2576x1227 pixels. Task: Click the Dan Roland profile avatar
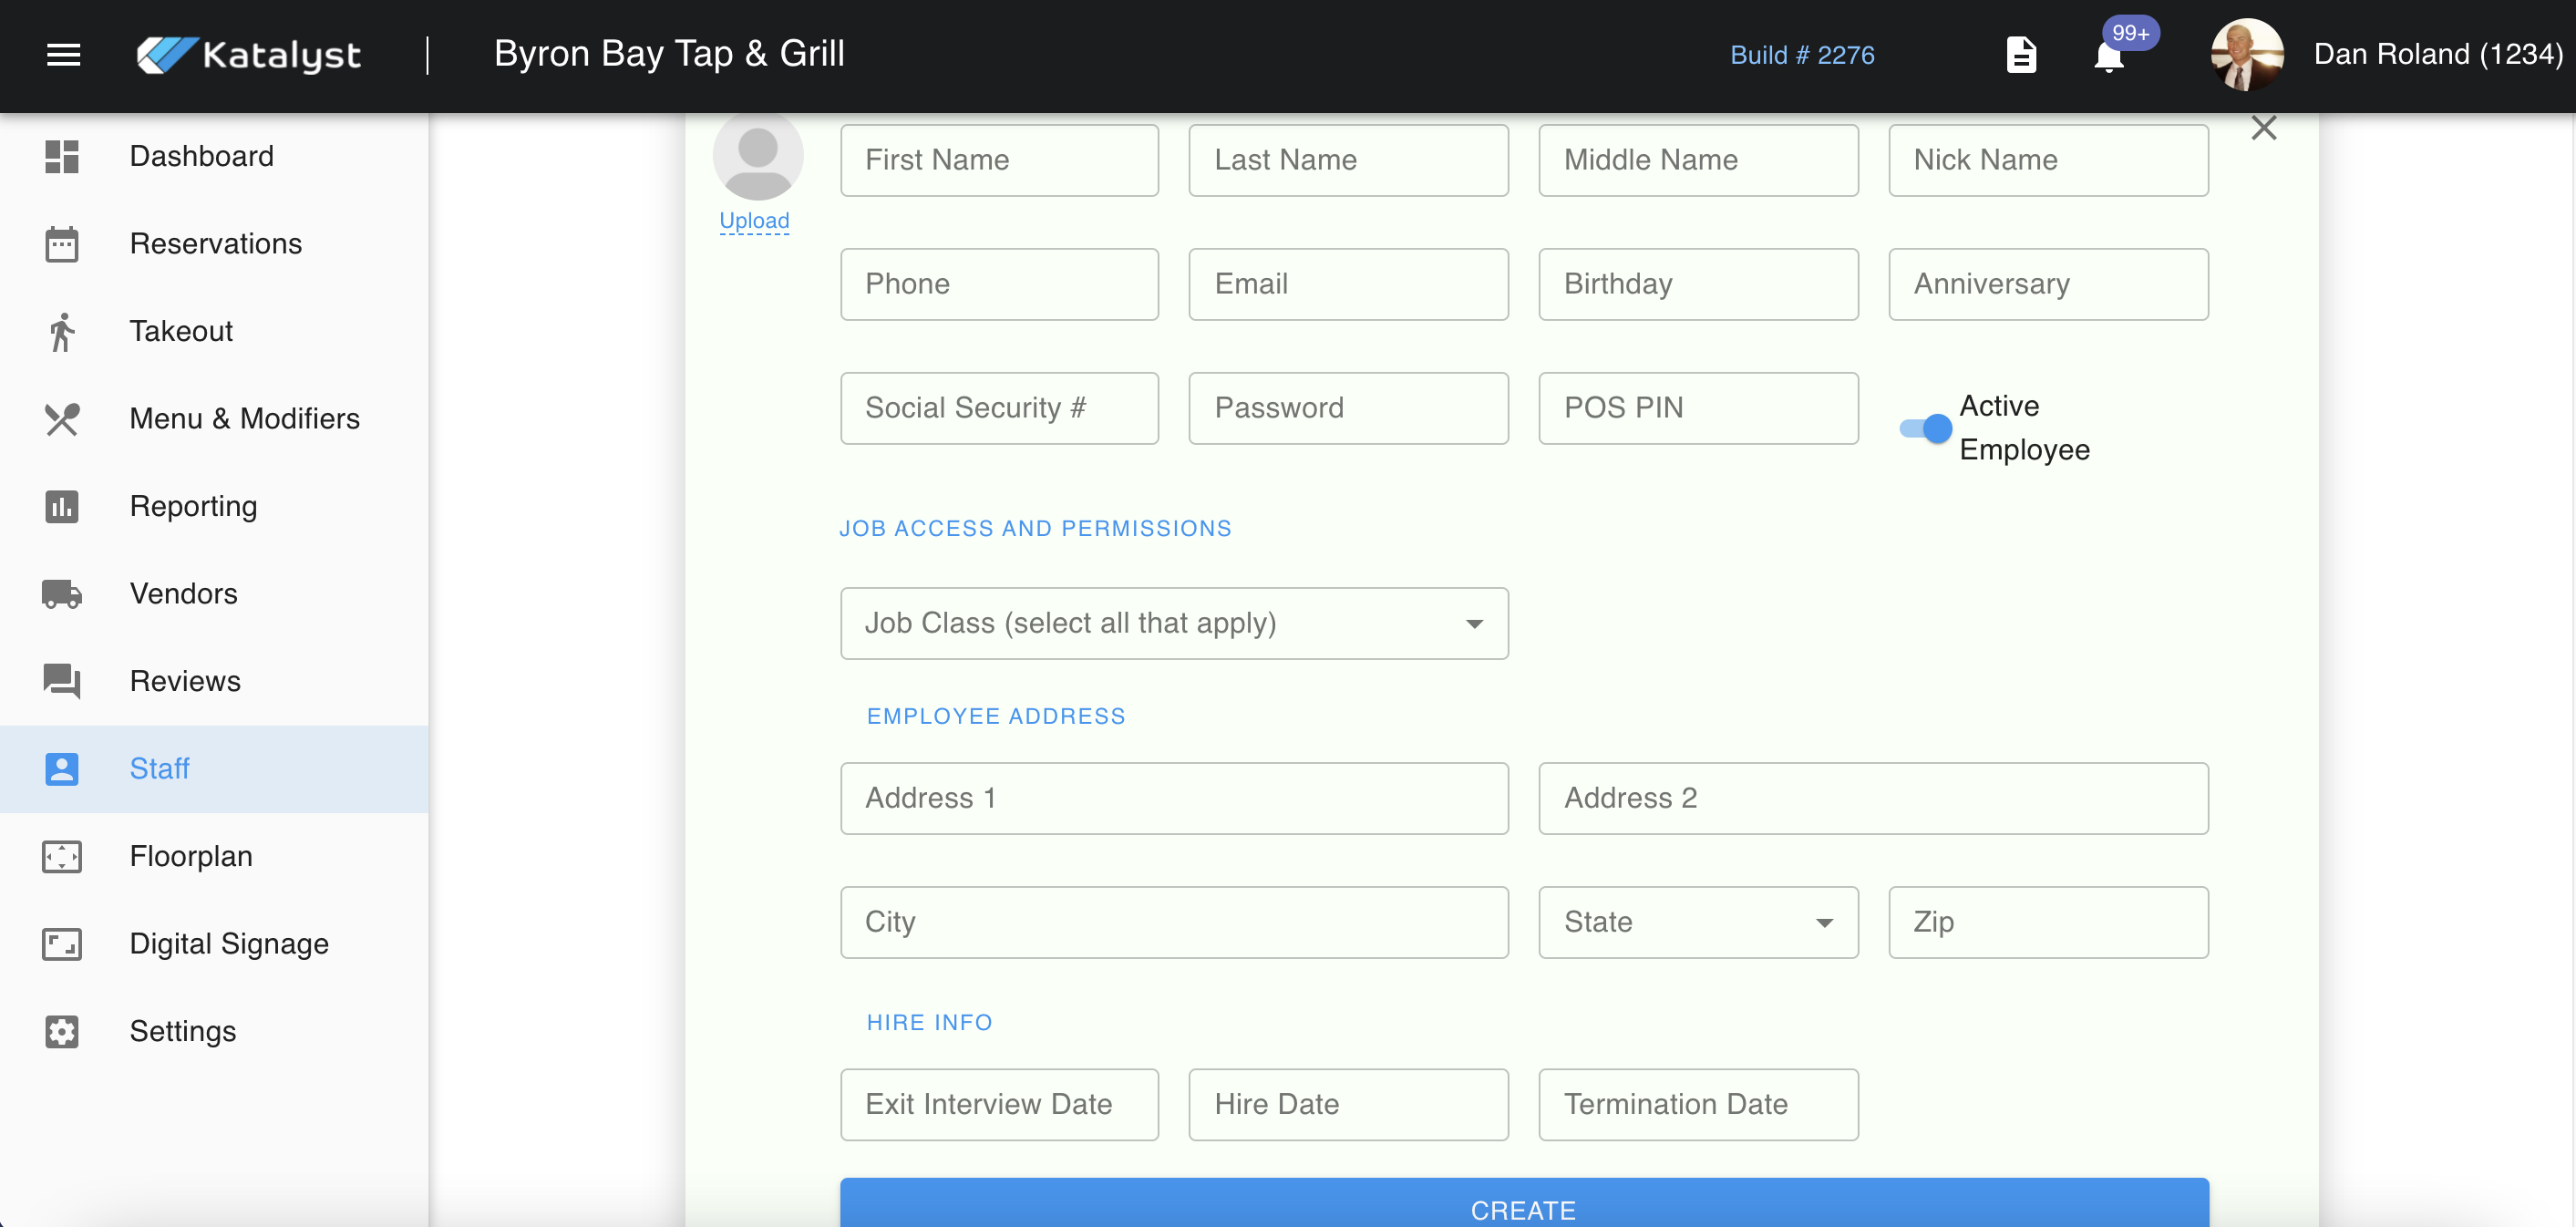(2246, 55)
